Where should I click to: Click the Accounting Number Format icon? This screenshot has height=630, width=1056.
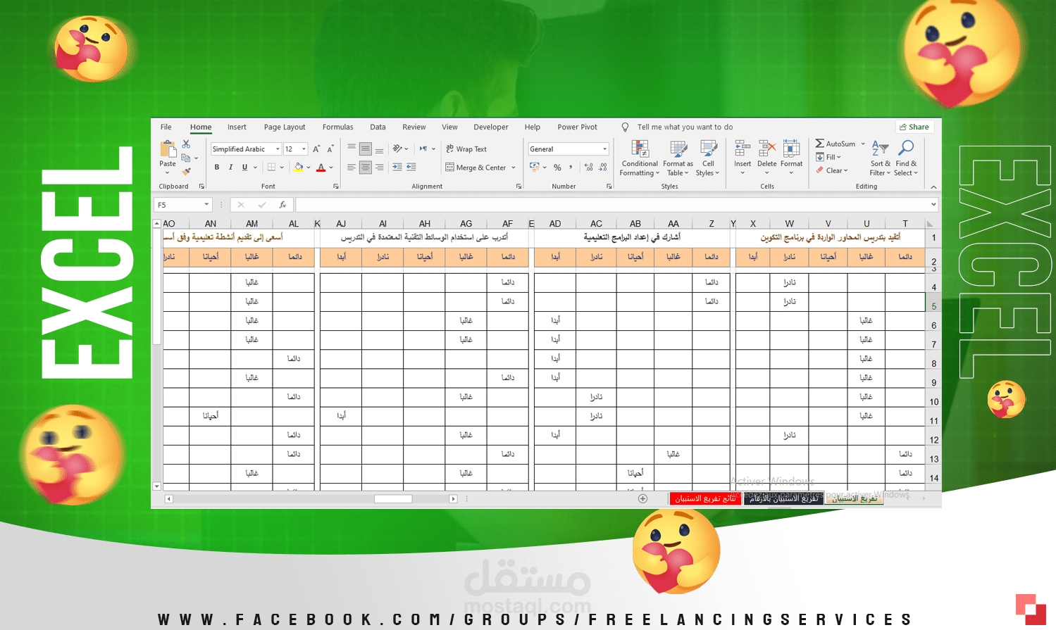point(535,168)
